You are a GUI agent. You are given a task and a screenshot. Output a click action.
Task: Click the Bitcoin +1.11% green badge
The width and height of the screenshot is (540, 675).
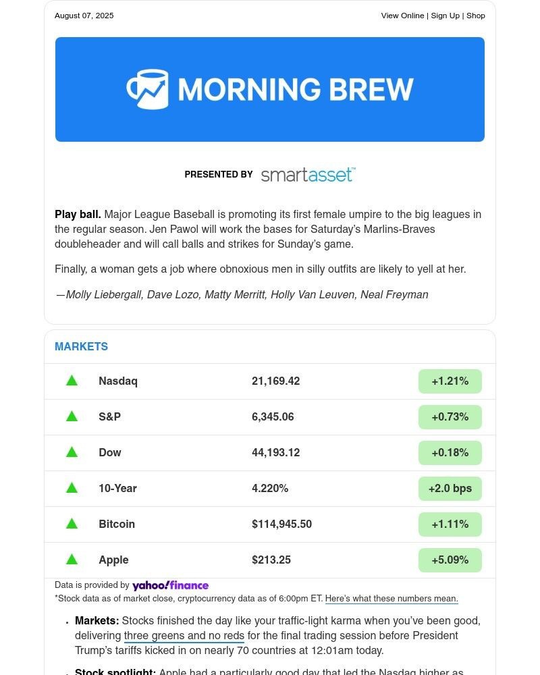click(450, 524)
